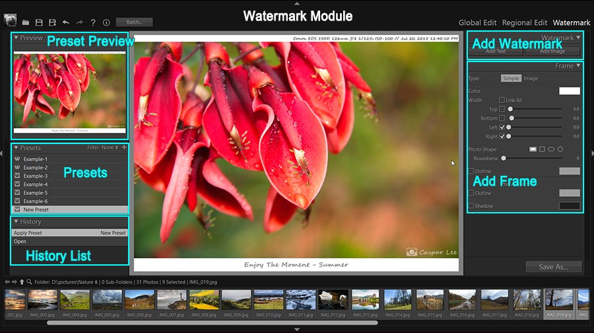Click the filmstrip horizontal scrollbar
The width and height of the screenshot is (594, 333).
(x=212, y=323)
